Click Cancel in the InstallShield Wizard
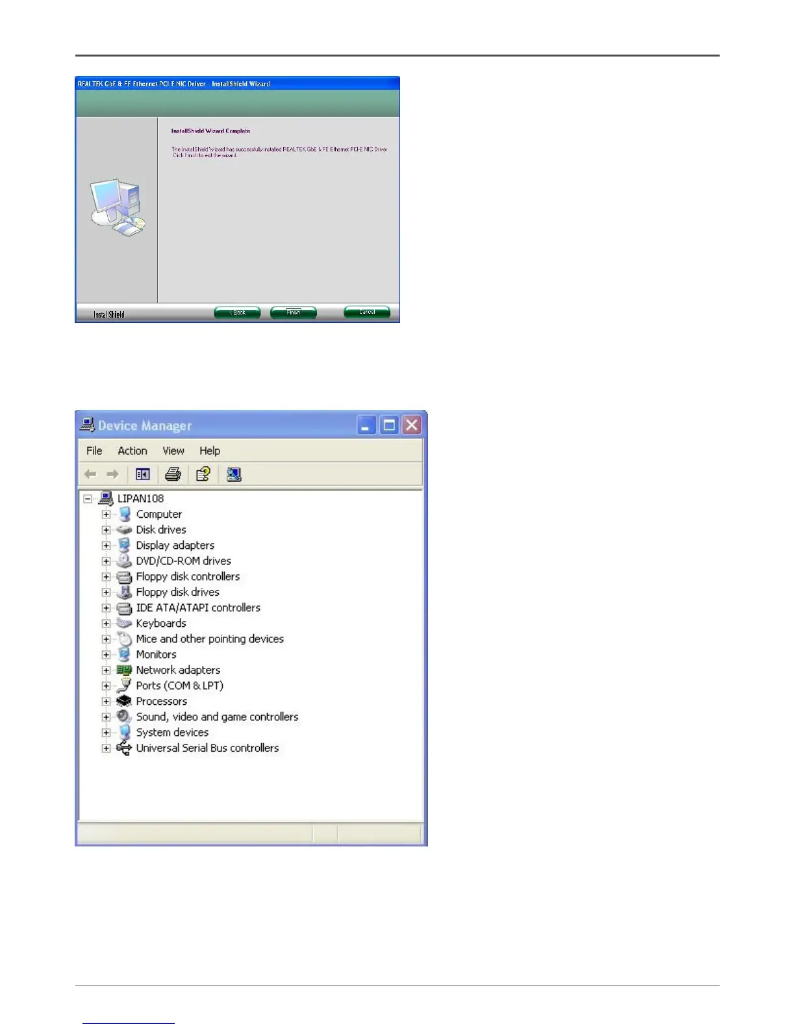 pos(367,312)
